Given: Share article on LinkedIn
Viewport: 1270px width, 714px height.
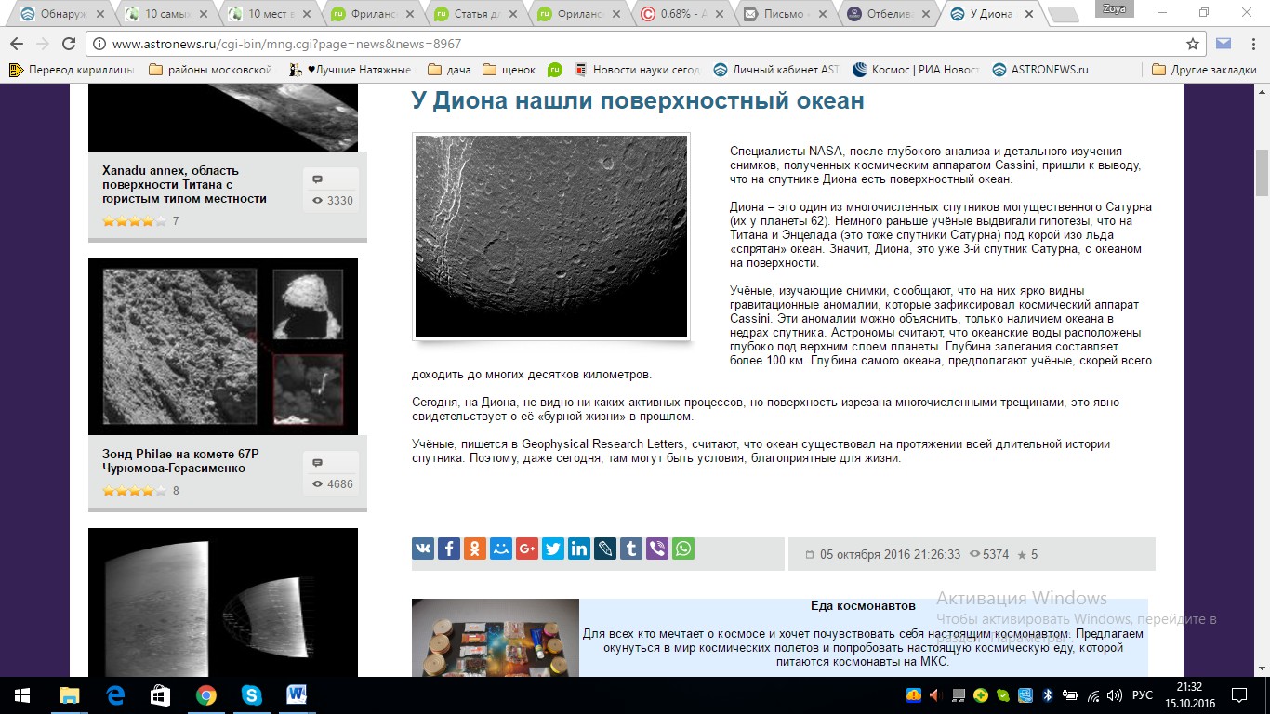Looking at the screenshot, I should point(579,549).
